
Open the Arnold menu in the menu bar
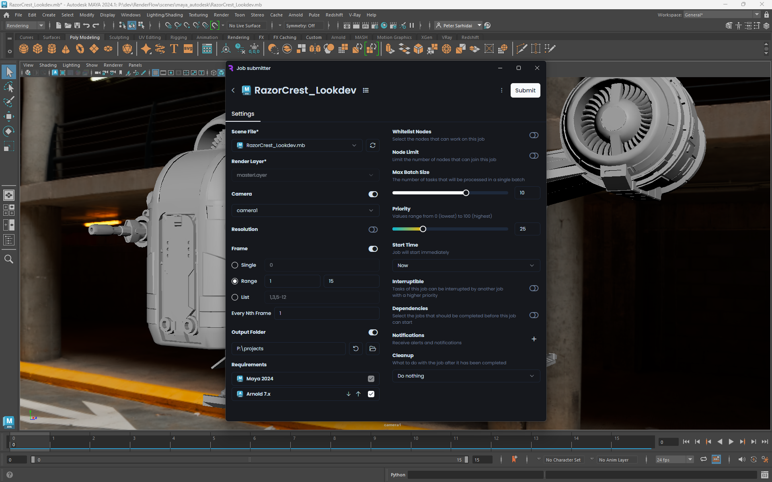(x=296, y=15)
